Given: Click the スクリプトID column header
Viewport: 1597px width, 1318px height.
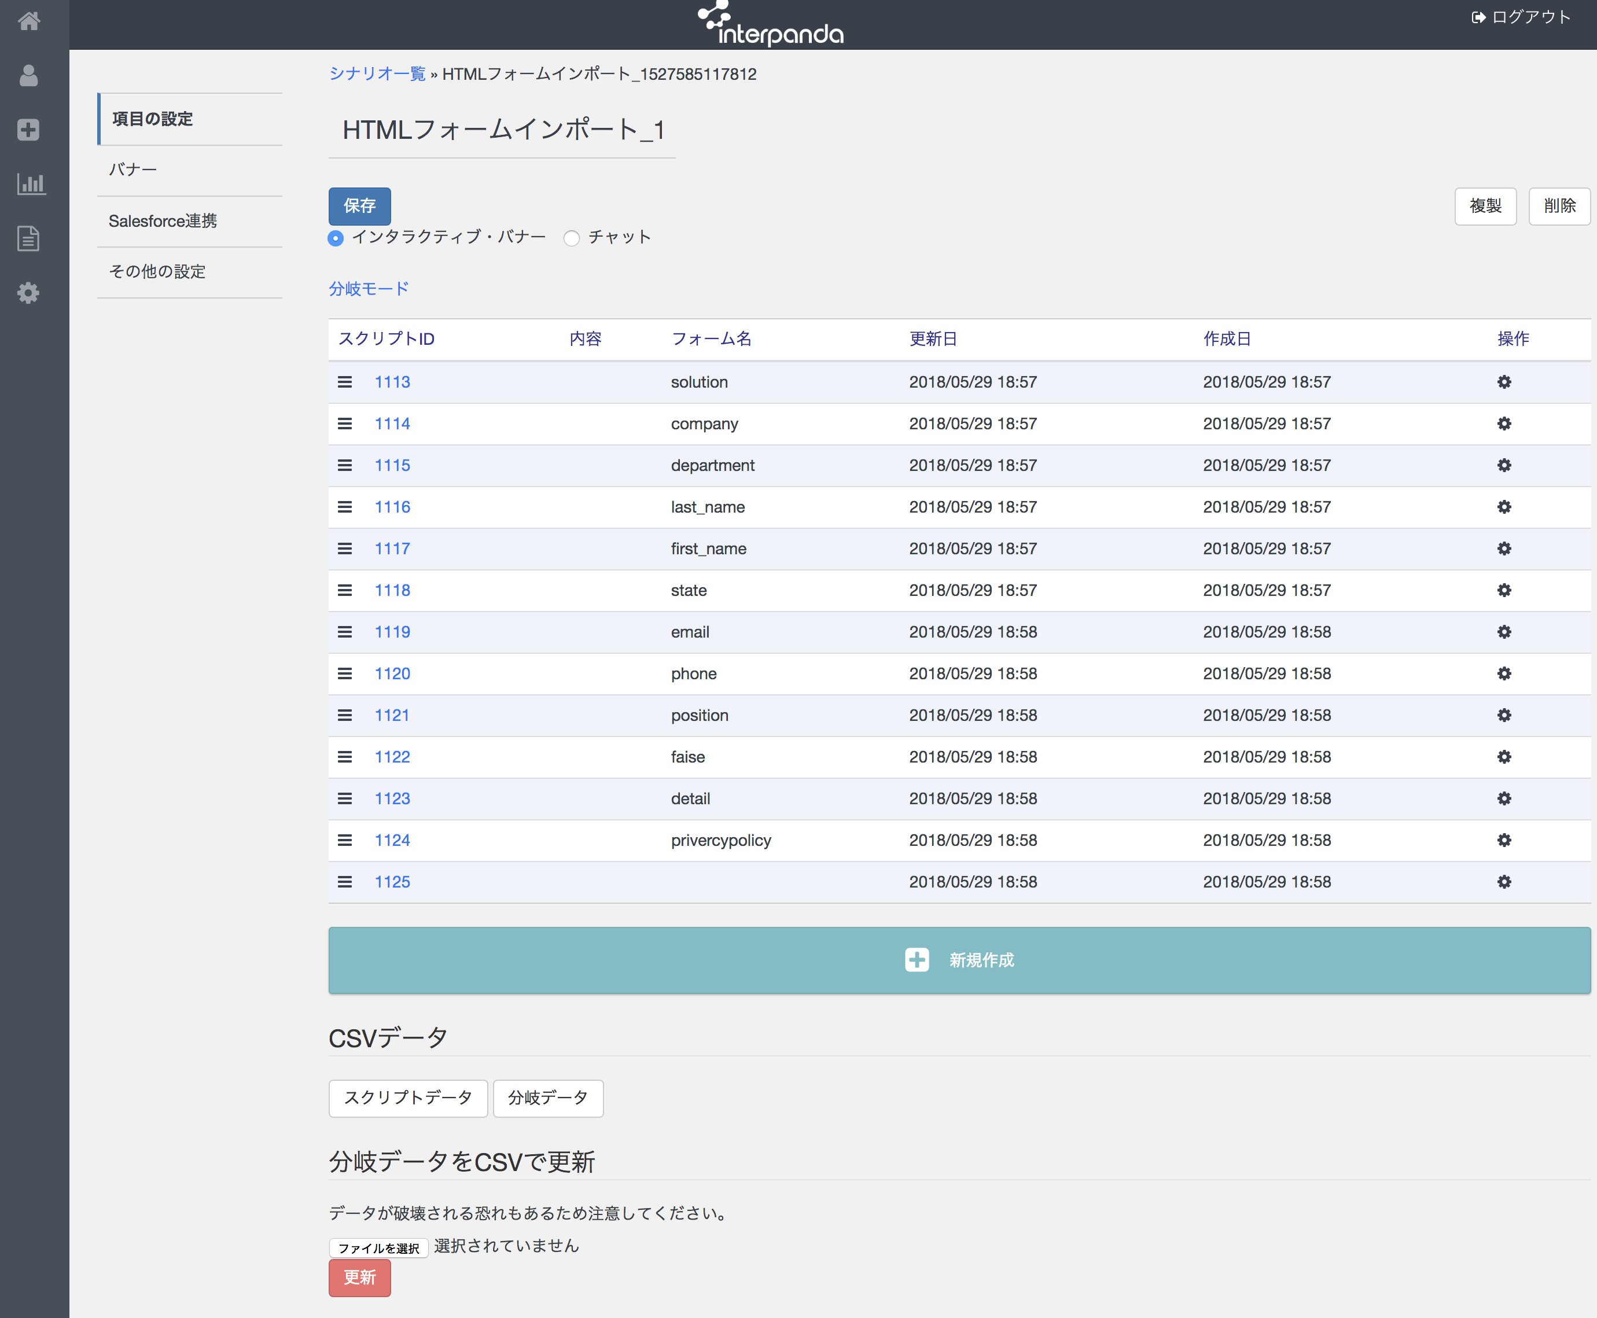Looking at the screenshot, I should click(387, 338).
